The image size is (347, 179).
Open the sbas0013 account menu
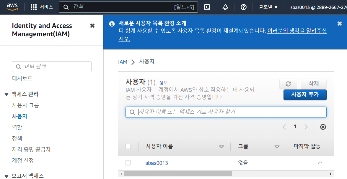click(318, 7)
